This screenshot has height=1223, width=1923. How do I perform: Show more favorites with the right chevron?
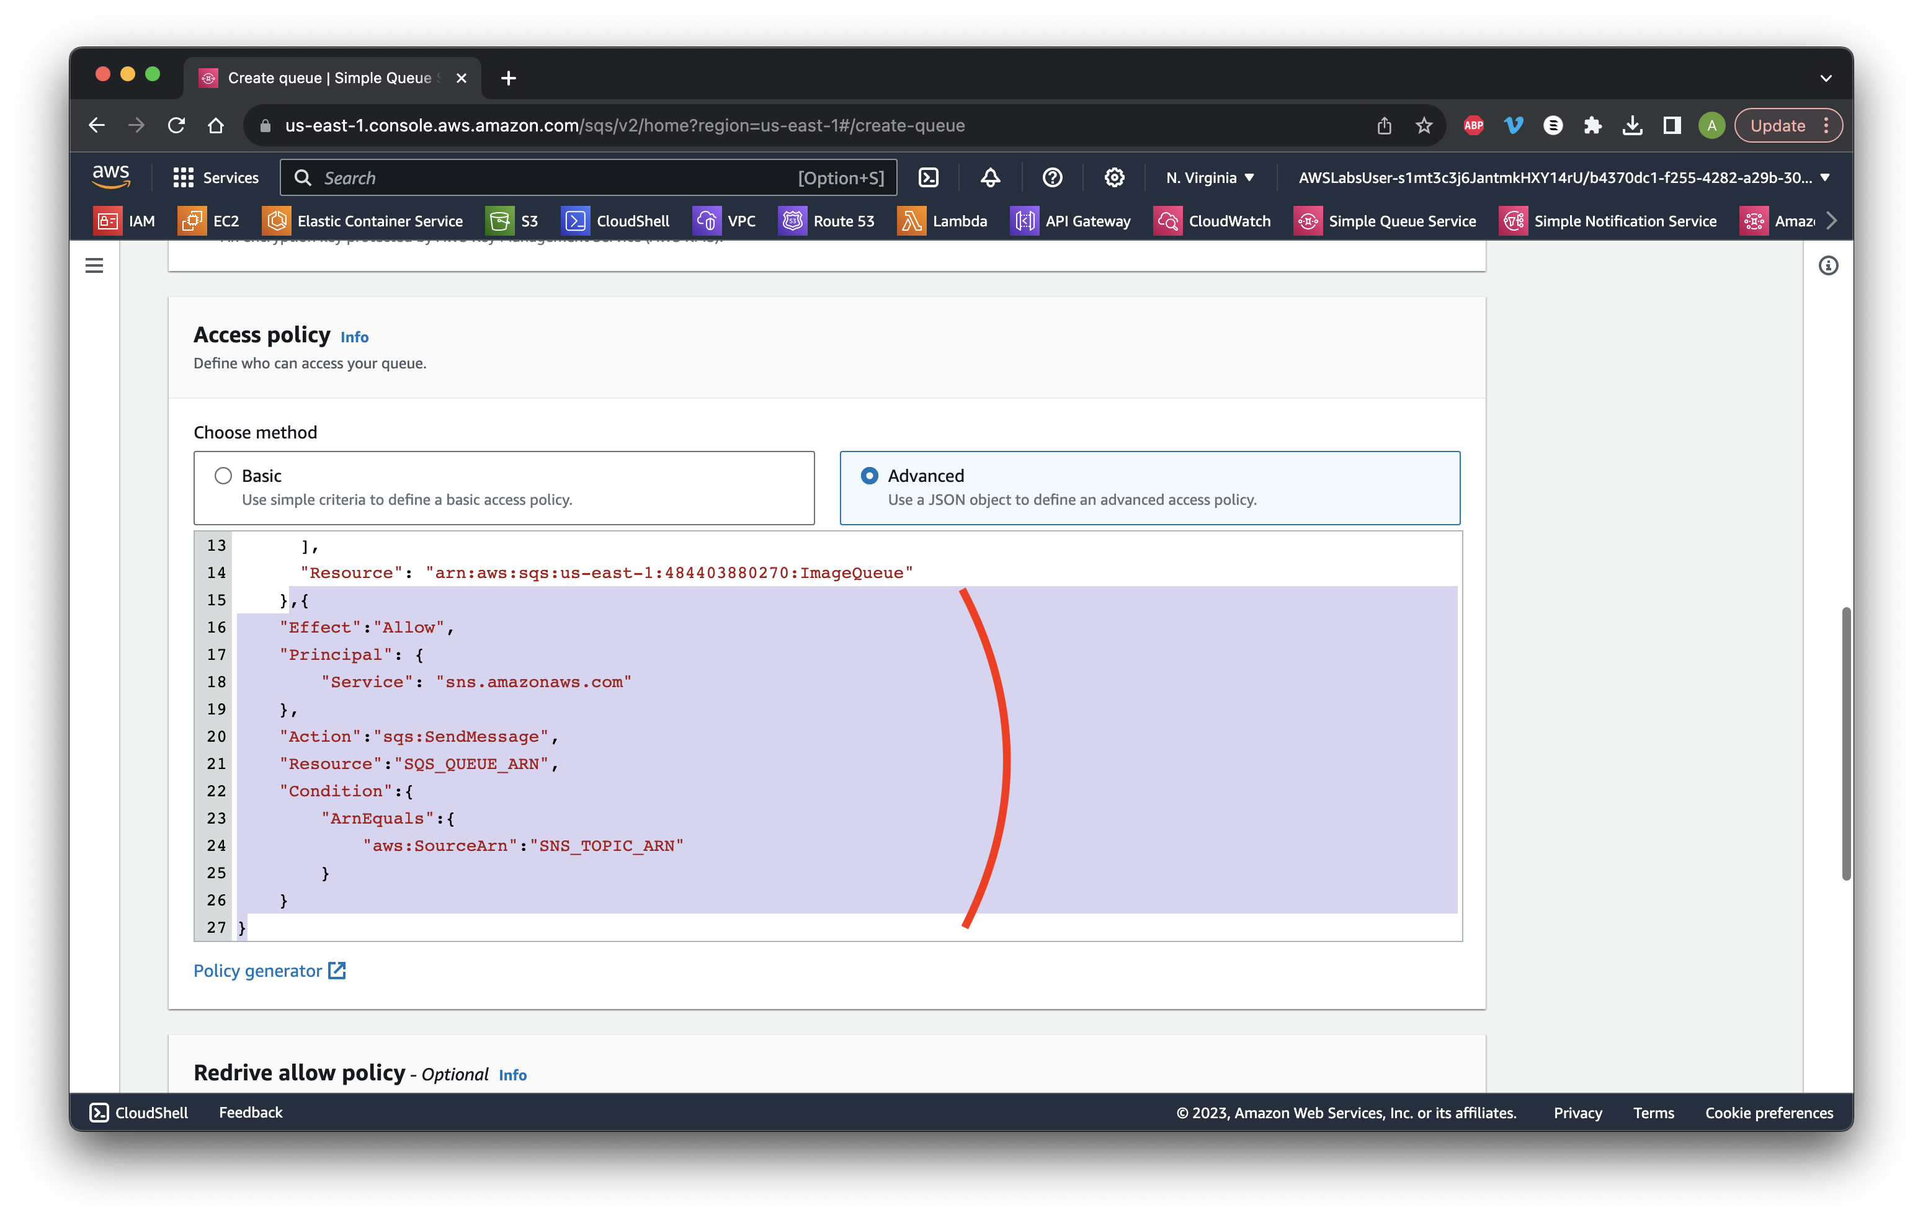click(1831, 220)
